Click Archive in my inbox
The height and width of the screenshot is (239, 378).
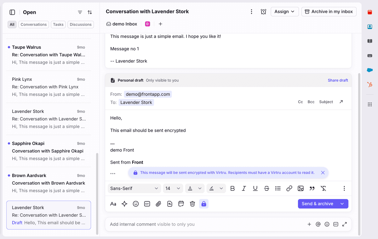pyautogui.click(x=329, y=12)
